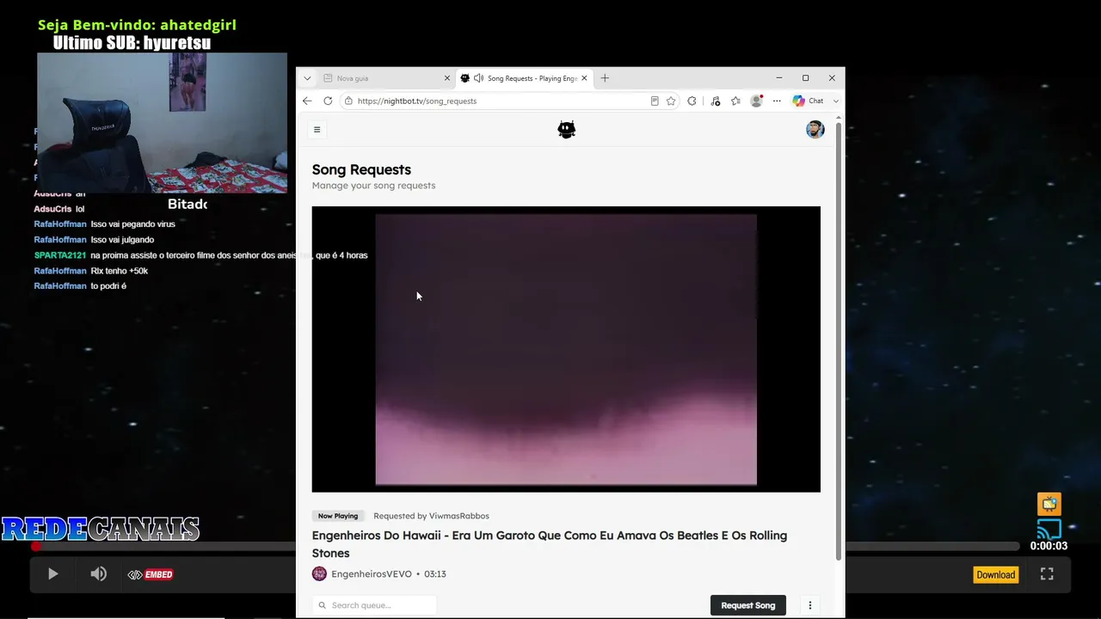
Task: View site information lock icon
Action: pos(348,101)
